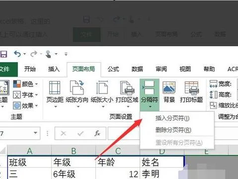Click the select-all corner triangle
The width and height of the screenshot is (238, 179).
click(3, 151)
